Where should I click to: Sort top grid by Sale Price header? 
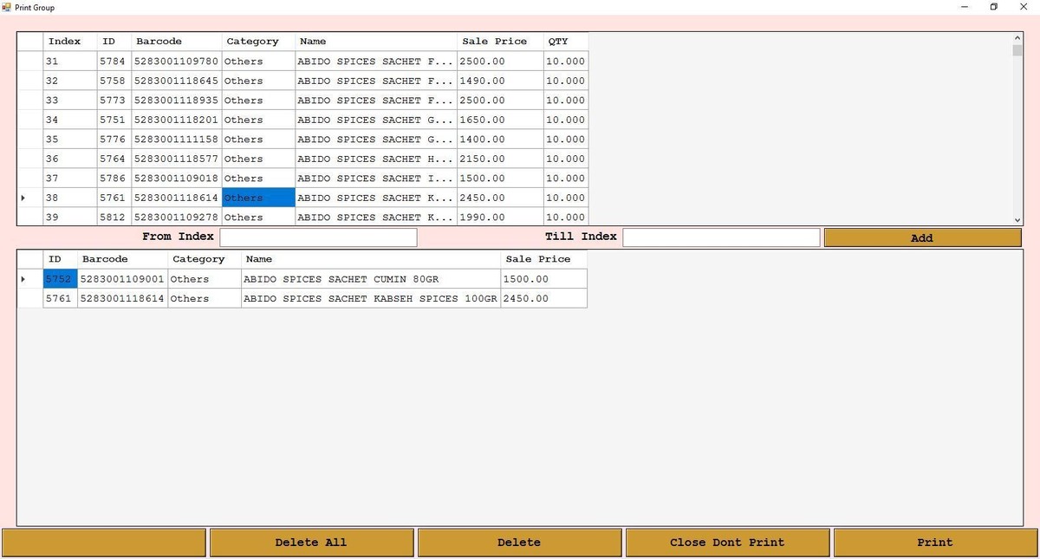[x=499, y=42]
